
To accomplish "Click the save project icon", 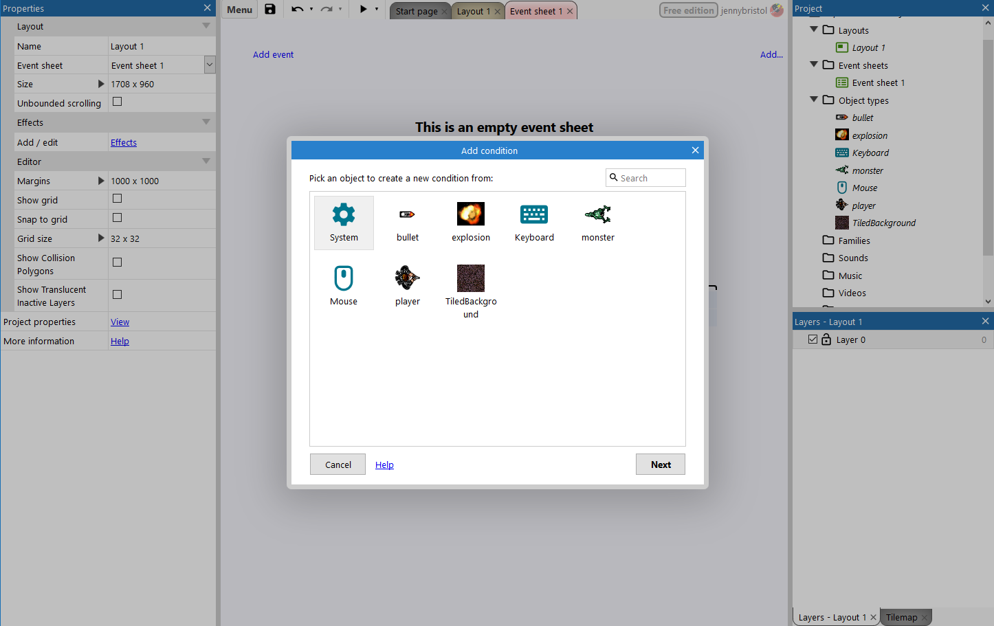I will click(x=270, y=10).
